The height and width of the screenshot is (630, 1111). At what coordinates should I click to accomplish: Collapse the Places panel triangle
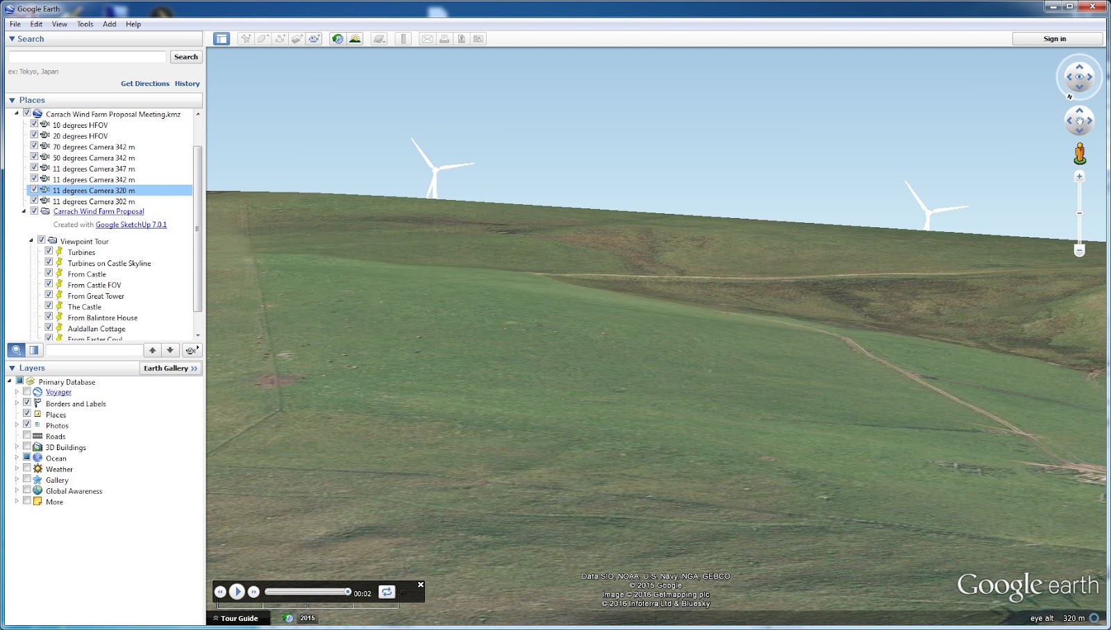[12, 100]
